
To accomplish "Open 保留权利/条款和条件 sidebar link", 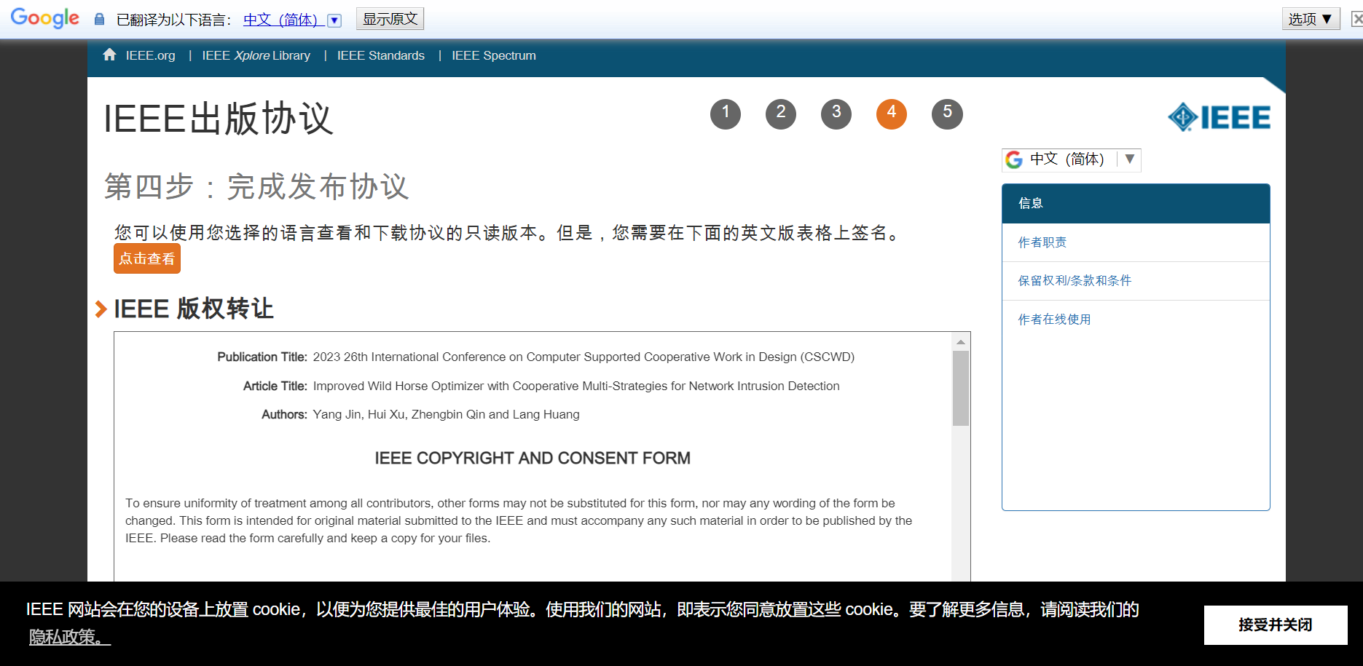I will point(1075,281).
